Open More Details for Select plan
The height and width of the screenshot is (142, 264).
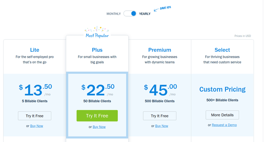click(222, 115)
